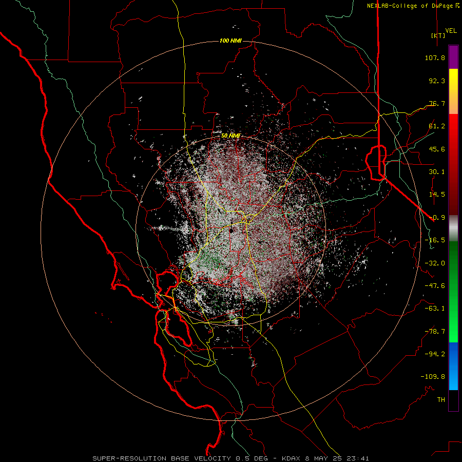Click the 107.8 velocity scale value
This screenshot has height=462, width=462.
coord(435,57)
